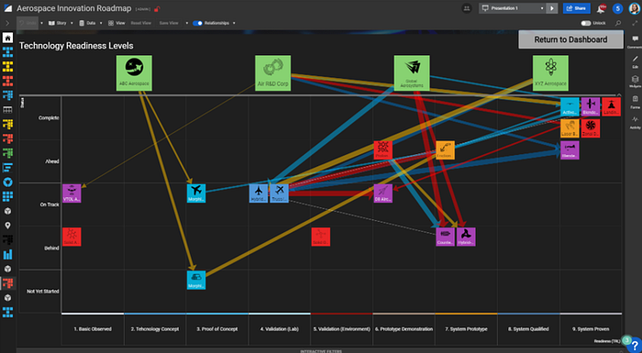The height and width of the screenshot is (353, 642).
Task: Select the Counter purple card
Action: [x=445, y=237]
